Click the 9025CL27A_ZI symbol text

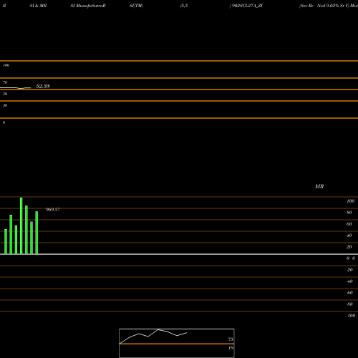pyautogui.click(x=247, y=6)
